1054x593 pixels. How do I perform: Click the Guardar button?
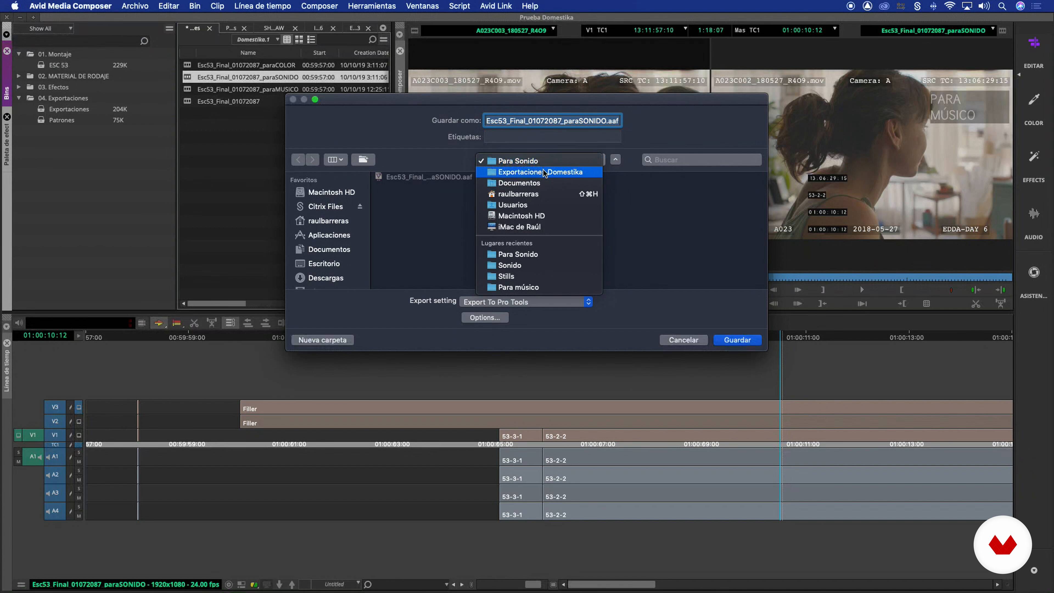[x=737, y=340]
